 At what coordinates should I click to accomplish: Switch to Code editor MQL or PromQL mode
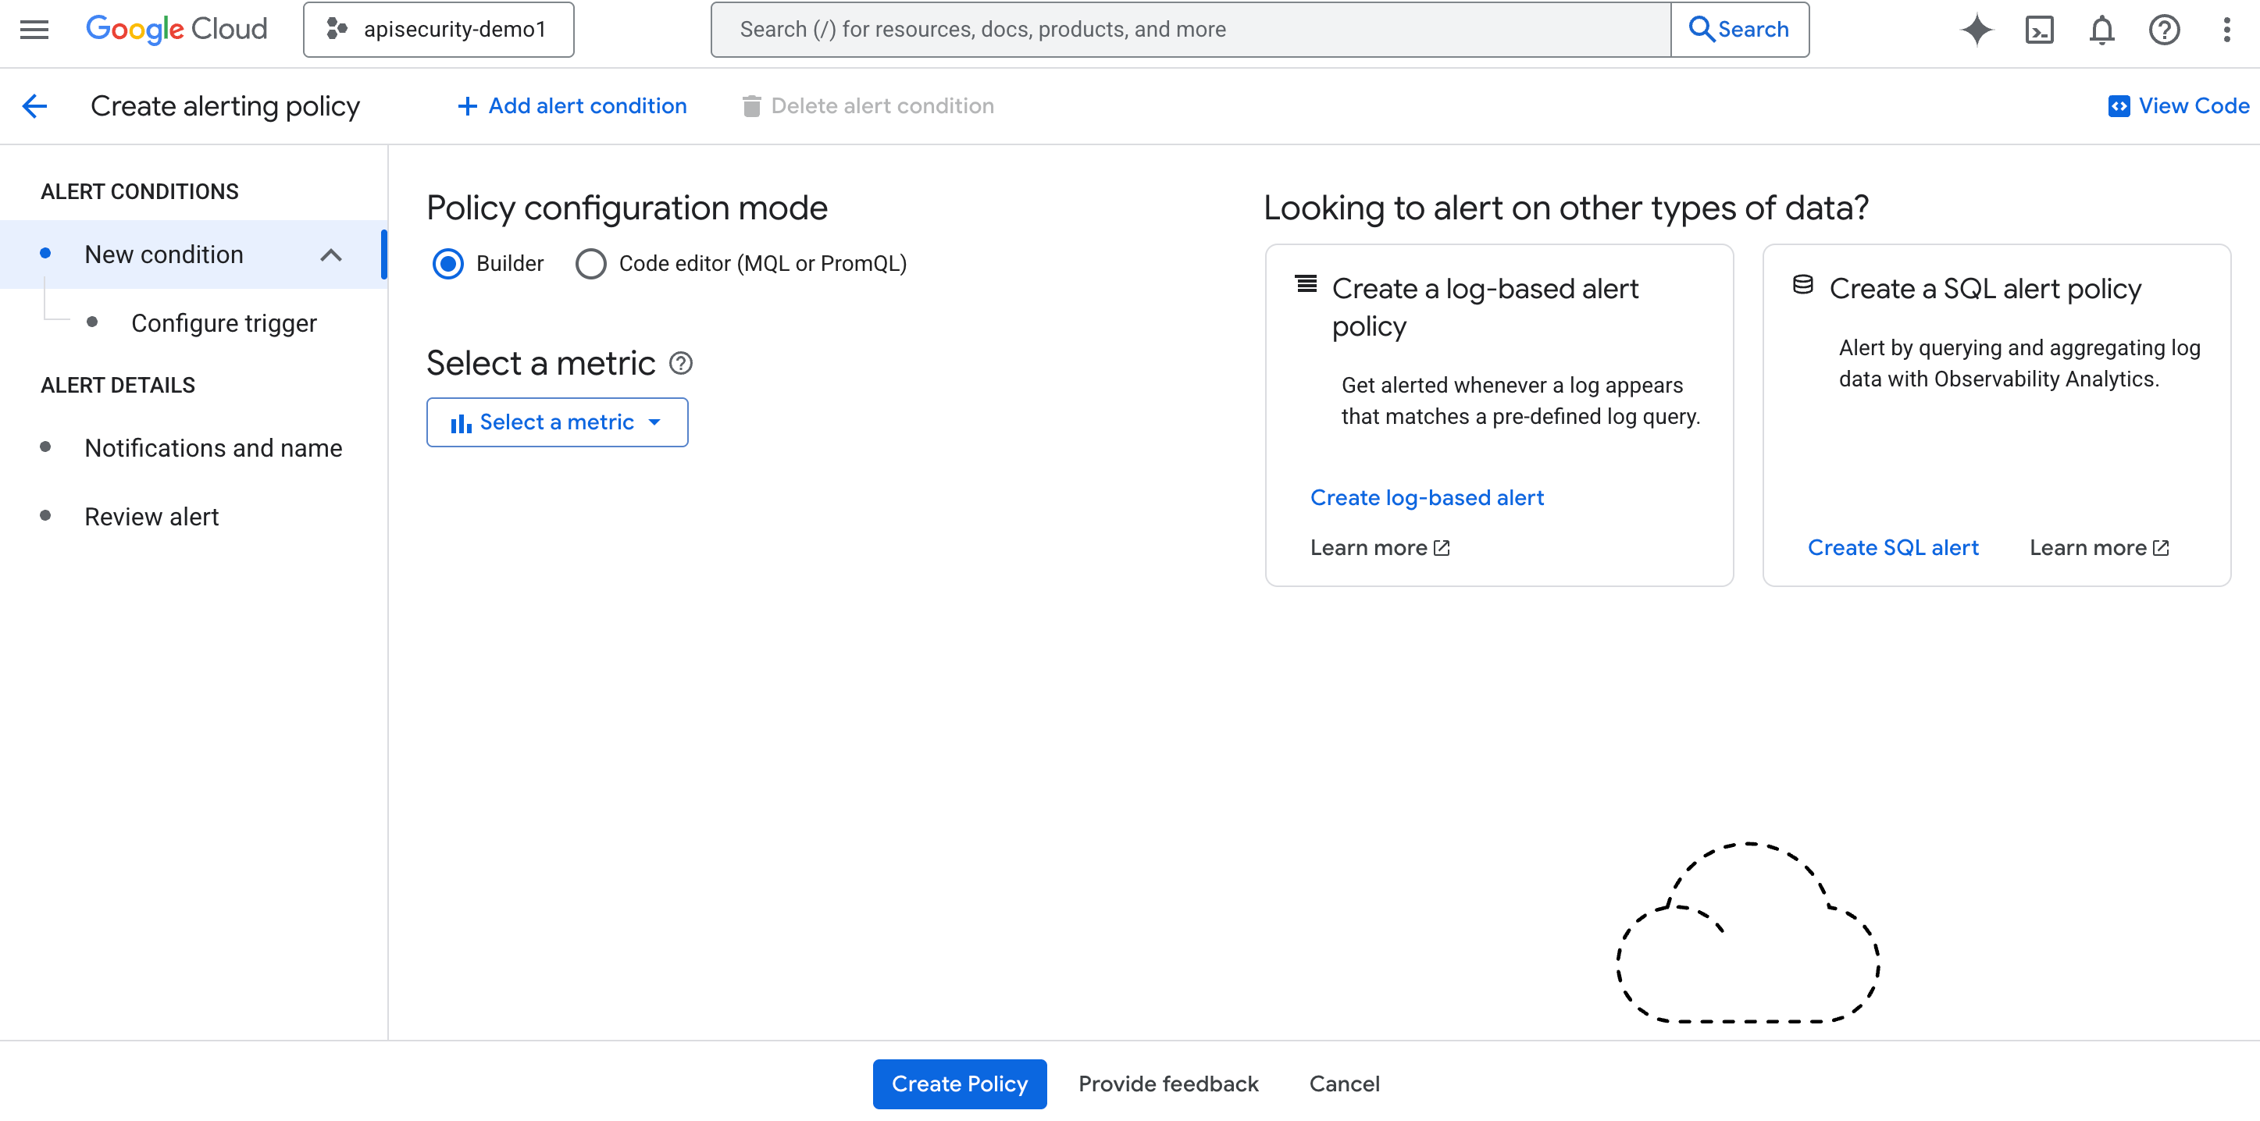pyautogui.click(x=591, y=263)
